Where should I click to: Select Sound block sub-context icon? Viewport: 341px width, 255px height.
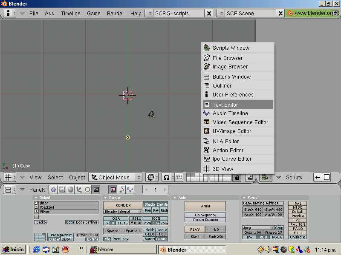point(130,190)
